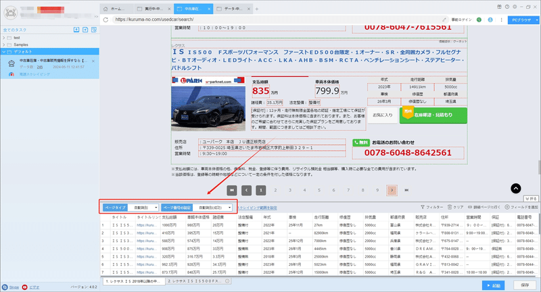
Task: Click the blue 起動 start button
Action: [494, 285]
